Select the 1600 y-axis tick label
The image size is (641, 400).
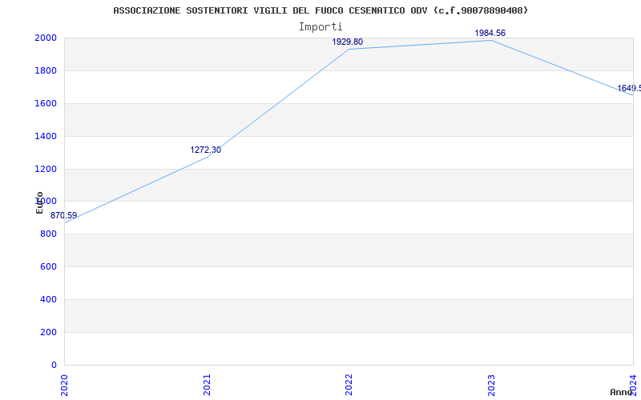coord(45,103)
